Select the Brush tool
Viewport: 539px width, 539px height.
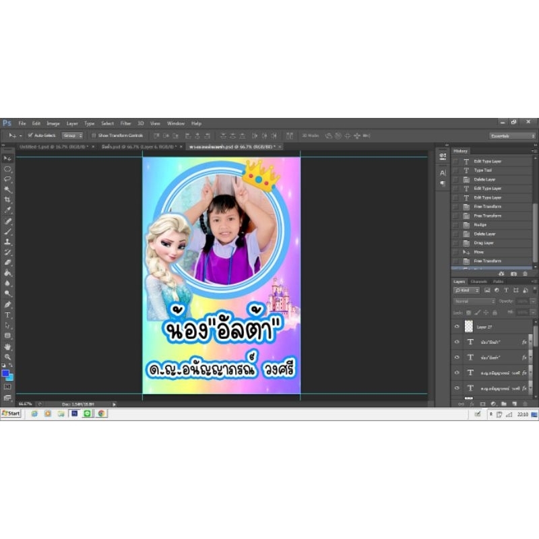tap(7, 231)
